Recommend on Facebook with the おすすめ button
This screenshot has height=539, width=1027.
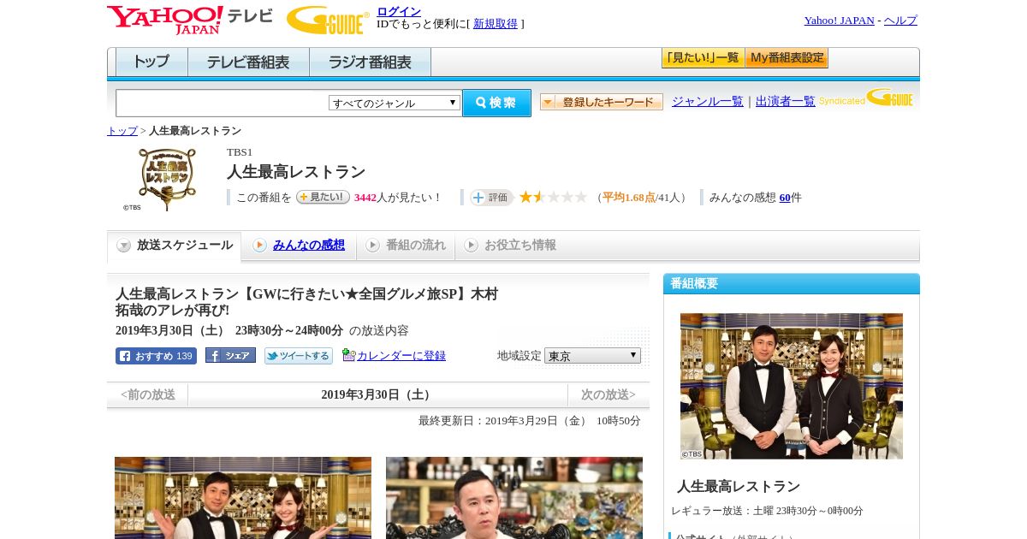tap(156, 356)
